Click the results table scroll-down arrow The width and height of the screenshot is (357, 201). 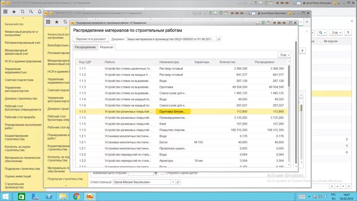coord(289,164)
